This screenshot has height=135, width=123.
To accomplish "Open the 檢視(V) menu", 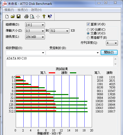I will [23, 10].
